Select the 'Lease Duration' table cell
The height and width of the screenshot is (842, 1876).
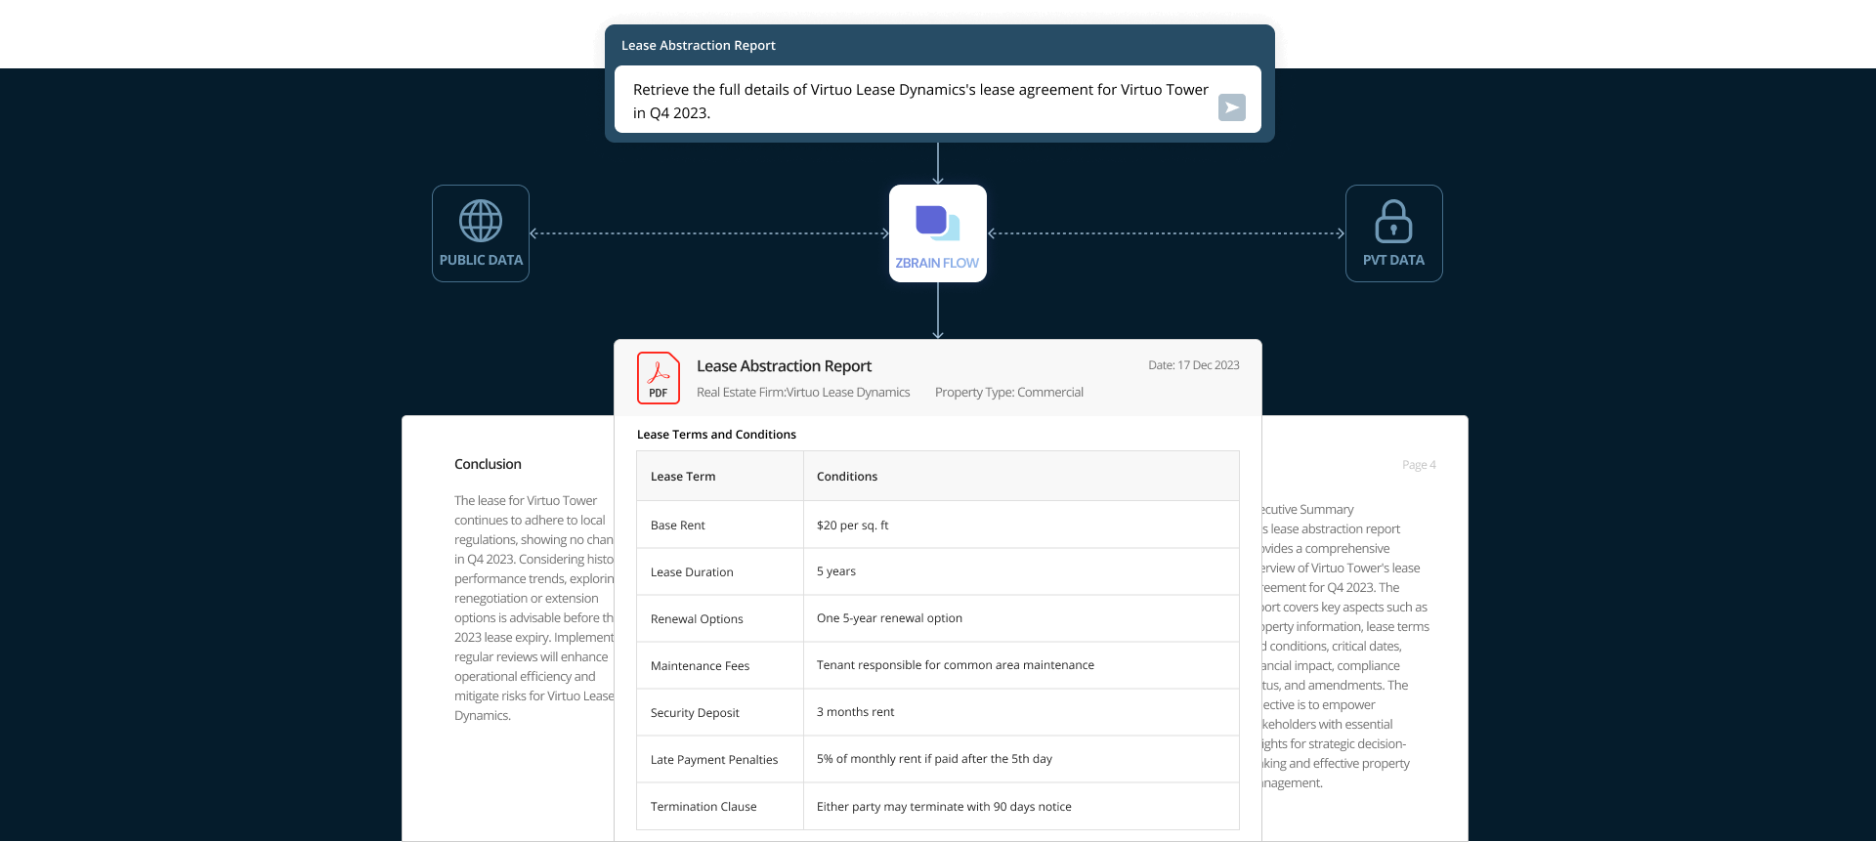pyautogui.click(x=720, y=571)
